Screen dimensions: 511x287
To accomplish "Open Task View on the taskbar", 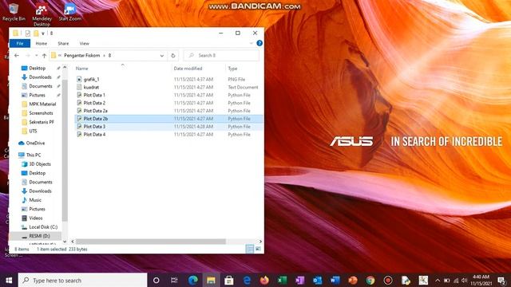I will (174, 280).
